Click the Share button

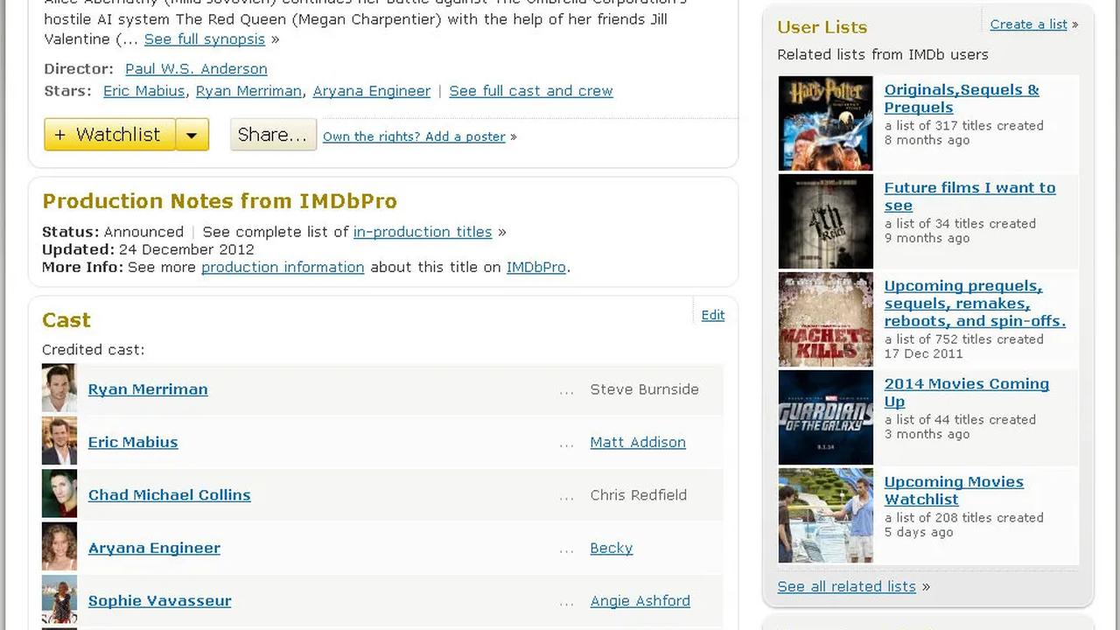pyautogui.click(x=273, y=135)
